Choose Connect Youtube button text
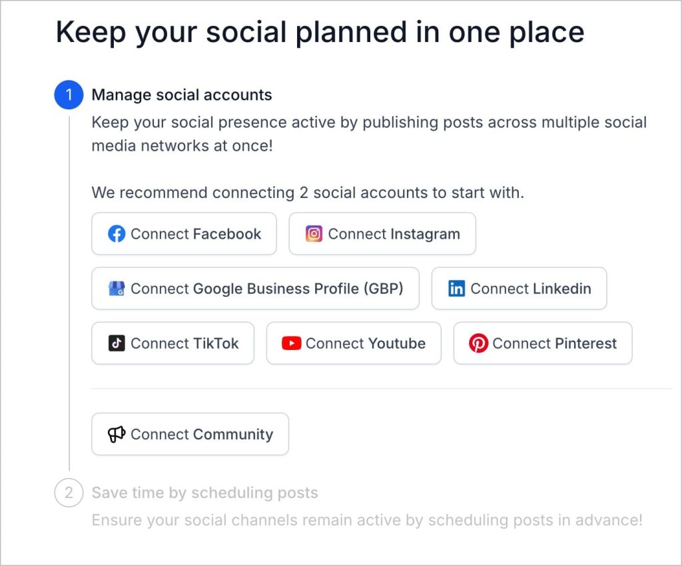The width and height of the screenshot is (682, 566). tap(366, 343)
